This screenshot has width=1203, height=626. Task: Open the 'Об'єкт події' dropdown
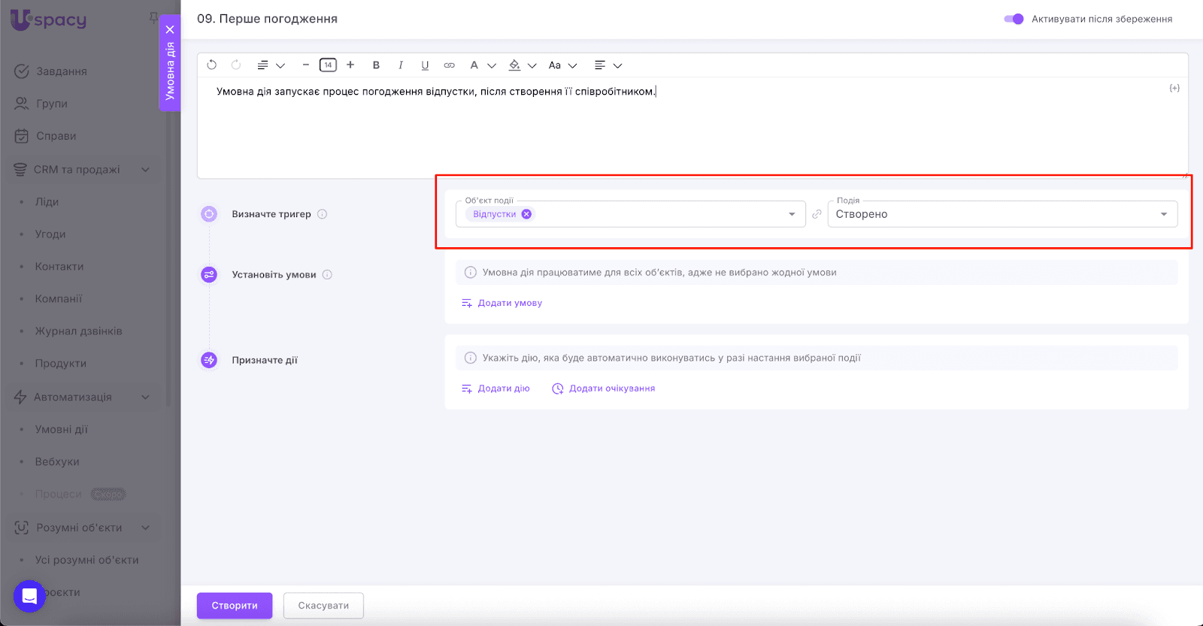coord(791,214)
